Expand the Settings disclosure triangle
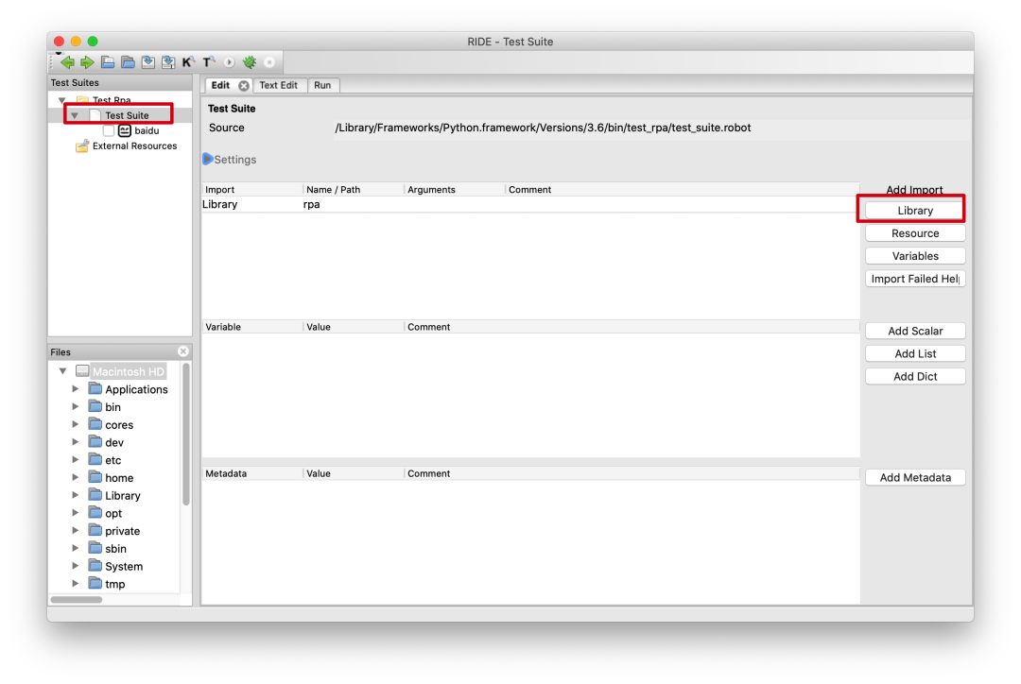 [208, 159]
